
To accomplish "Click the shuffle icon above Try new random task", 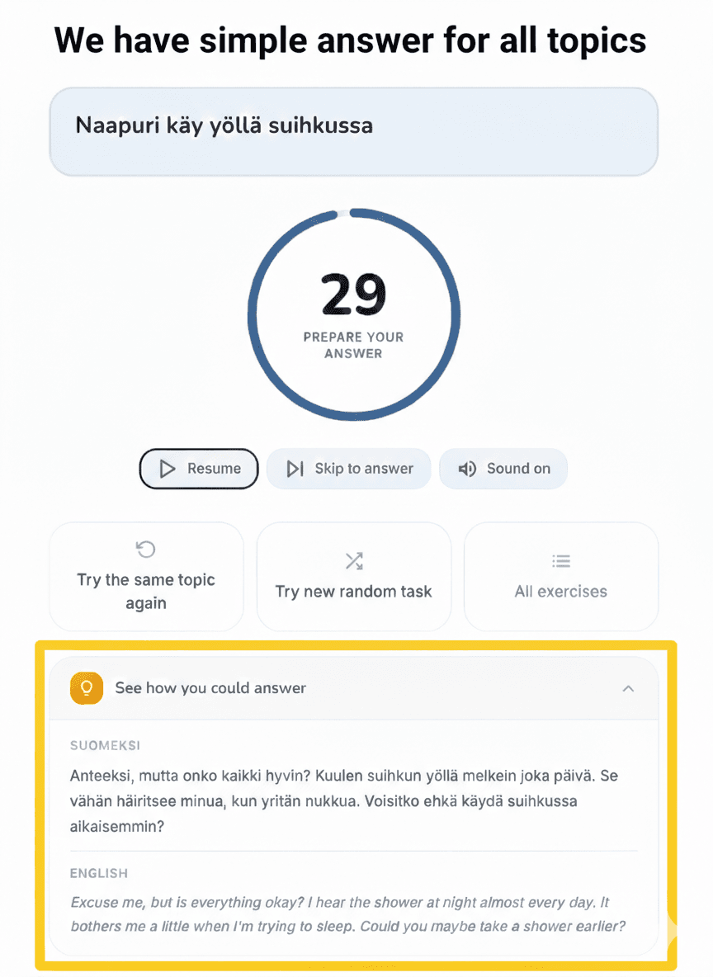I will click(x=353, y=561).
